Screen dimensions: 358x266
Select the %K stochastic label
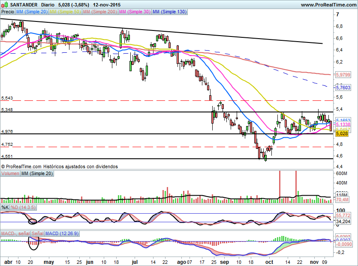tap(5, 208)
